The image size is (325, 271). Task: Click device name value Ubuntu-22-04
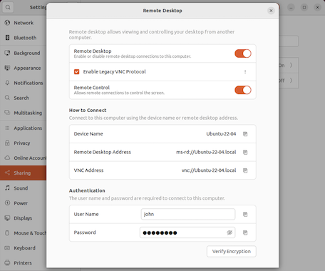click(x=221, y=134)
